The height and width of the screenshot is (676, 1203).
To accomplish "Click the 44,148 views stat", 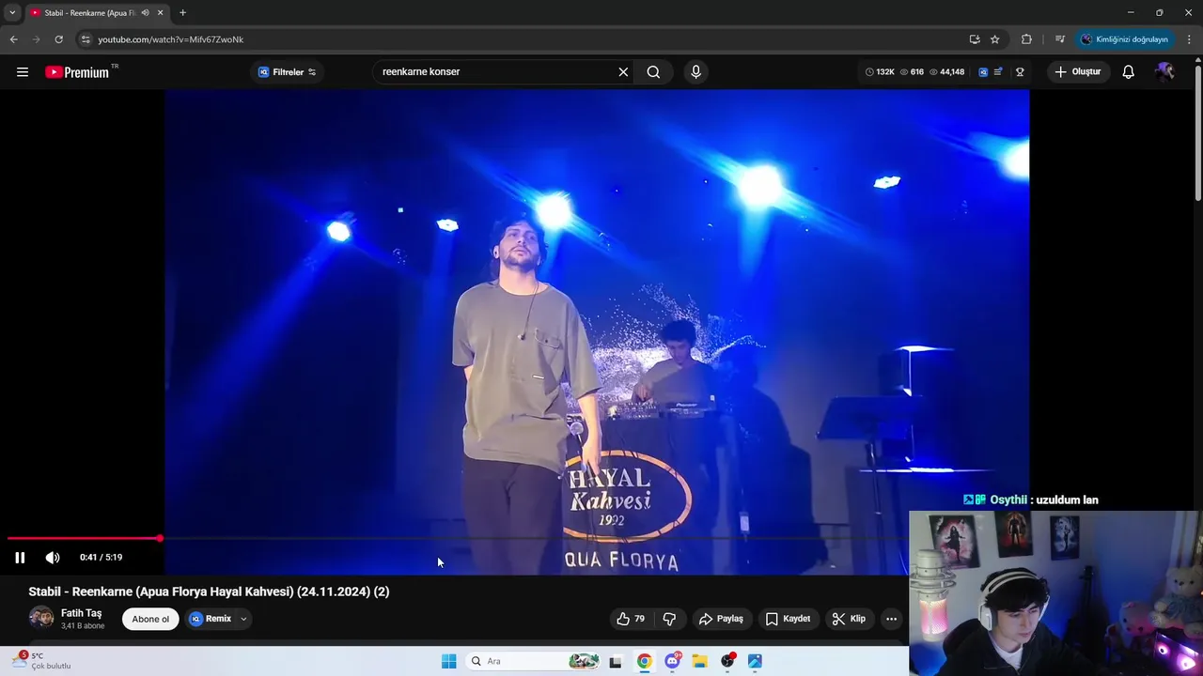I will click(x=946, y=72).
